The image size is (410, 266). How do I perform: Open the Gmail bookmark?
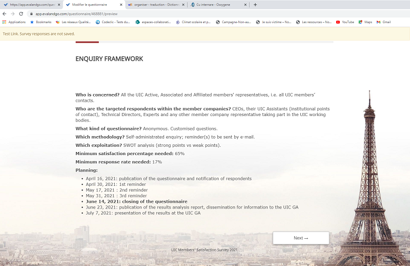pos(383,22)
